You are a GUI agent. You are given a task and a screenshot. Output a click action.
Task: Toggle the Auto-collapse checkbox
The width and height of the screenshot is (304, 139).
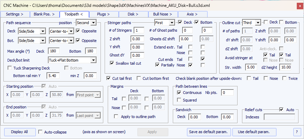coord(41,132)
